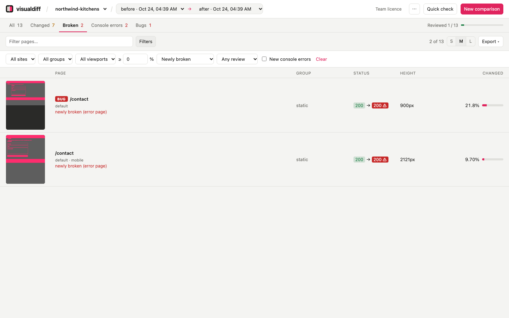
Task: Open the northwind-kitchens project dropdown
Action: 81,9
